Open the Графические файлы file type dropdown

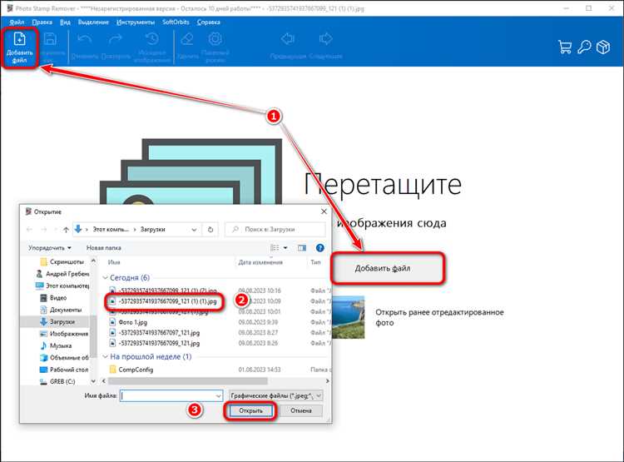pyautogui.click(x=275, y=396)
